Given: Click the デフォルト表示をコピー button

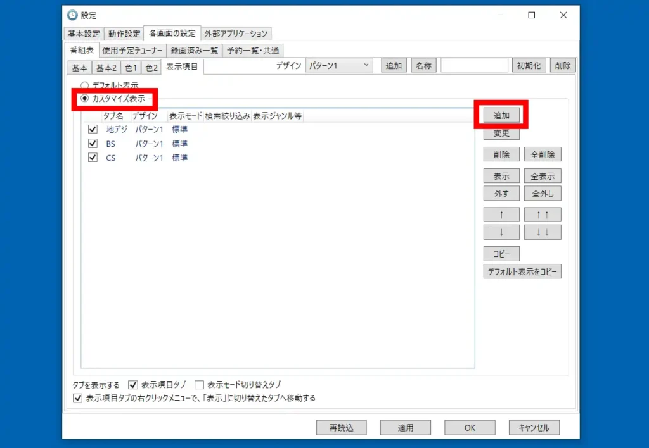Looking at the screenshot, I should (x=522, y=271).
